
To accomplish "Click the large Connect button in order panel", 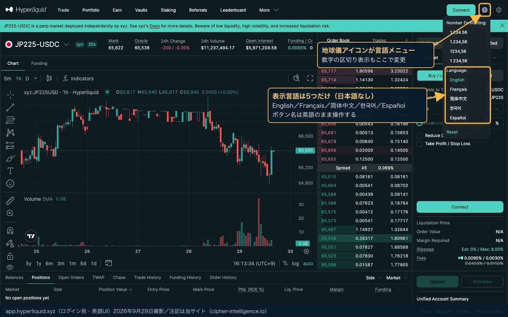I will (x=460, y=207).
